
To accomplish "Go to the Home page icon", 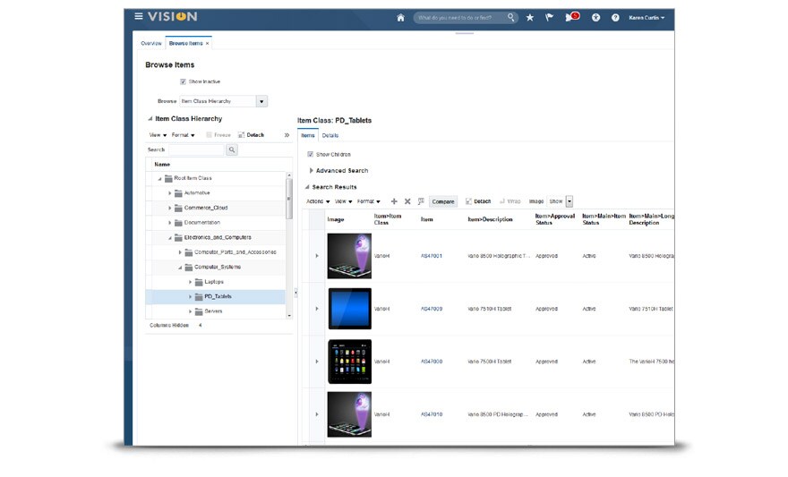I will (400, 17).
